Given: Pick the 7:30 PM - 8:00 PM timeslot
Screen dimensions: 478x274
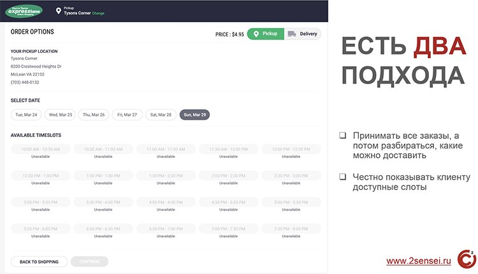Looking at the screenshot, I should coord(291,229).
